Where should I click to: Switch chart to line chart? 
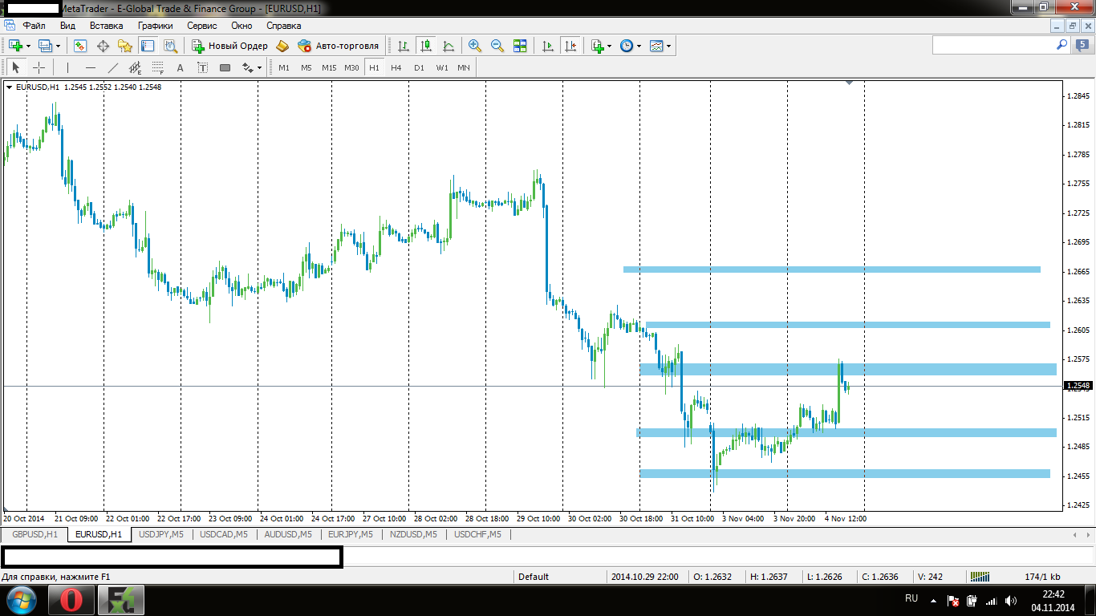pos(449,46)
